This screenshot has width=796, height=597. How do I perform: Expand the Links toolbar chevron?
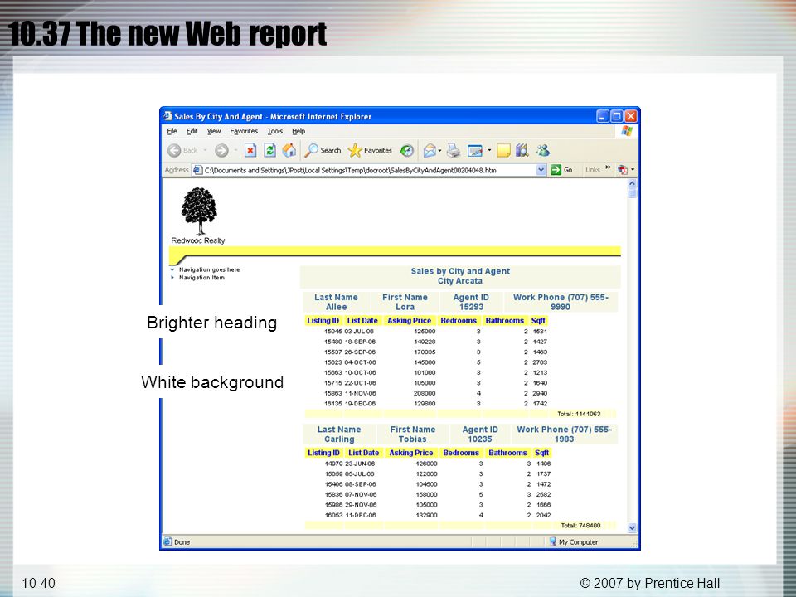click(608, 167)
